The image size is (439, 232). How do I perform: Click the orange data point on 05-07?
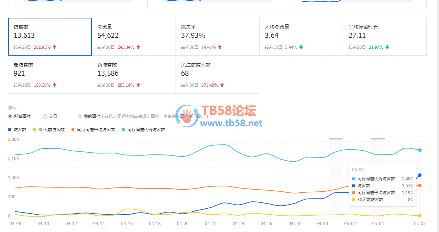click(420, 185)
